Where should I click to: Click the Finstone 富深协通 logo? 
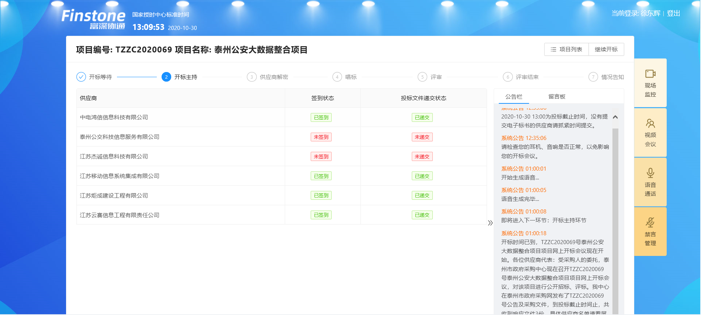[93, 19]
